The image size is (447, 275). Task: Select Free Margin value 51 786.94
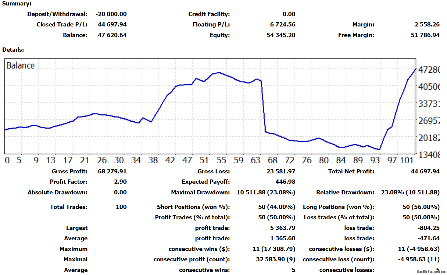pos(425,35)
